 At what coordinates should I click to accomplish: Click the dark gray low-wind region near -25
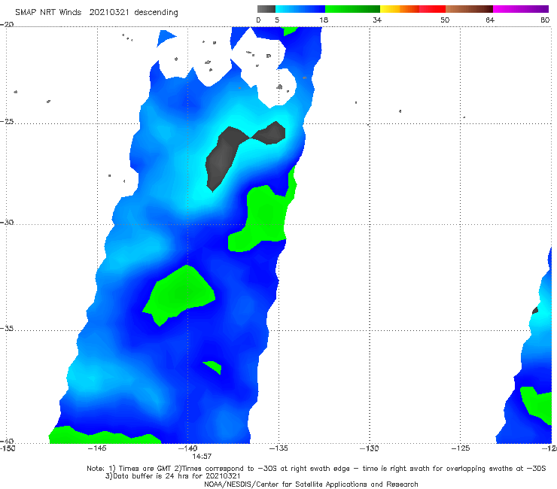pos(224,156)
